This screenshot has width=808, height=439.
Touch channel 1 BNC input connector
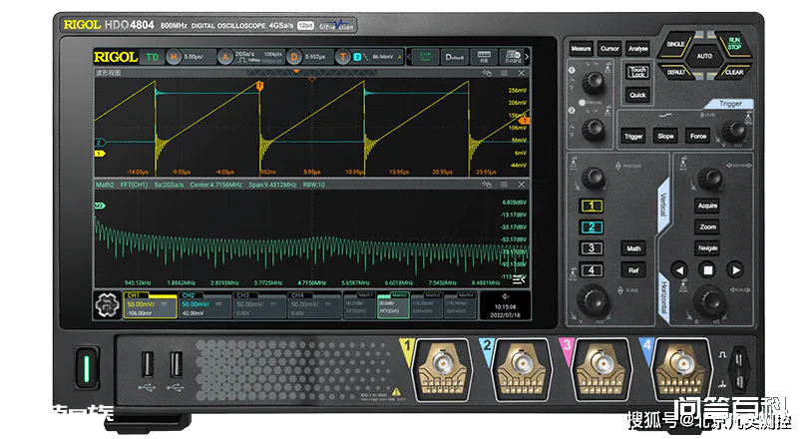pos(443,364)
